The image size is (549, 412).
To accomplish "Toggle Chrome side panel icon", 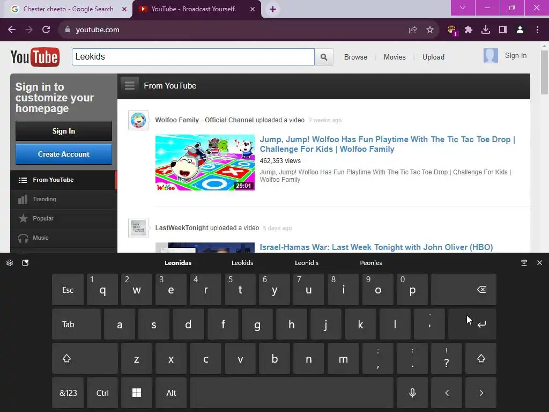I will coord(503,30).
